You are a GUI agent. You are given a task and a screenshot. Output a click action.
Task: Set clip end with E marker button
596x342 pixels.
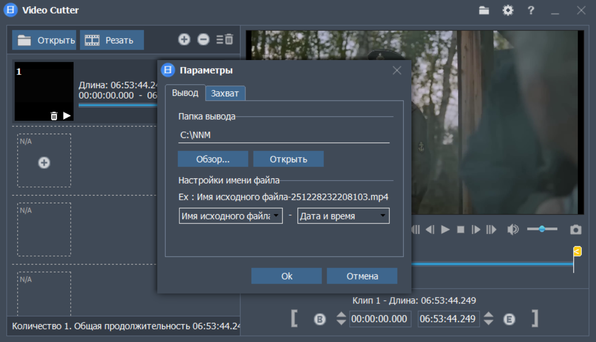[509, 319]
